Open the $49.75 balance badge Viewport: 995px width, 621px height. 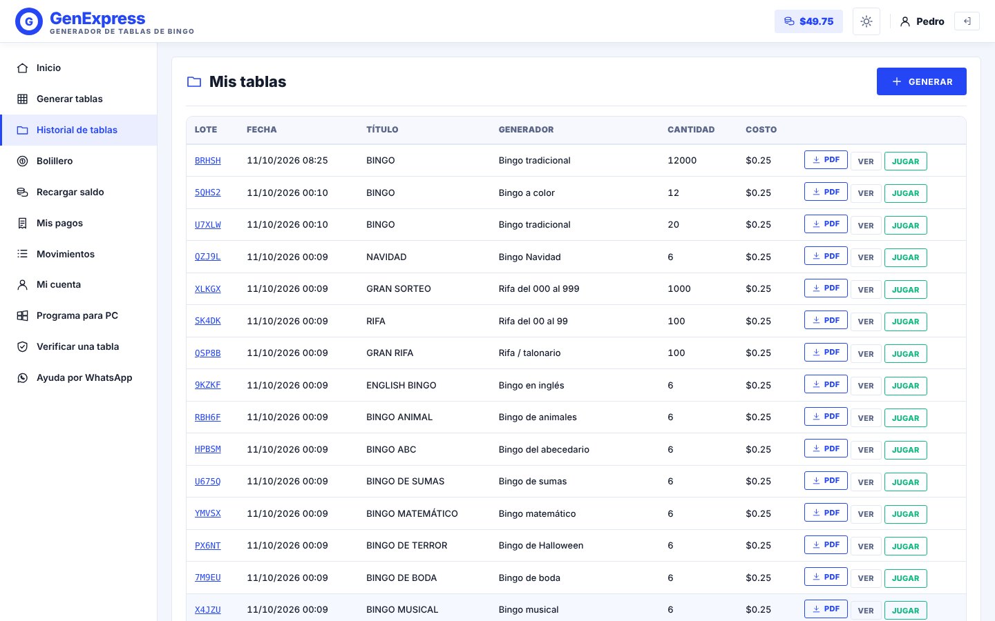808,21
